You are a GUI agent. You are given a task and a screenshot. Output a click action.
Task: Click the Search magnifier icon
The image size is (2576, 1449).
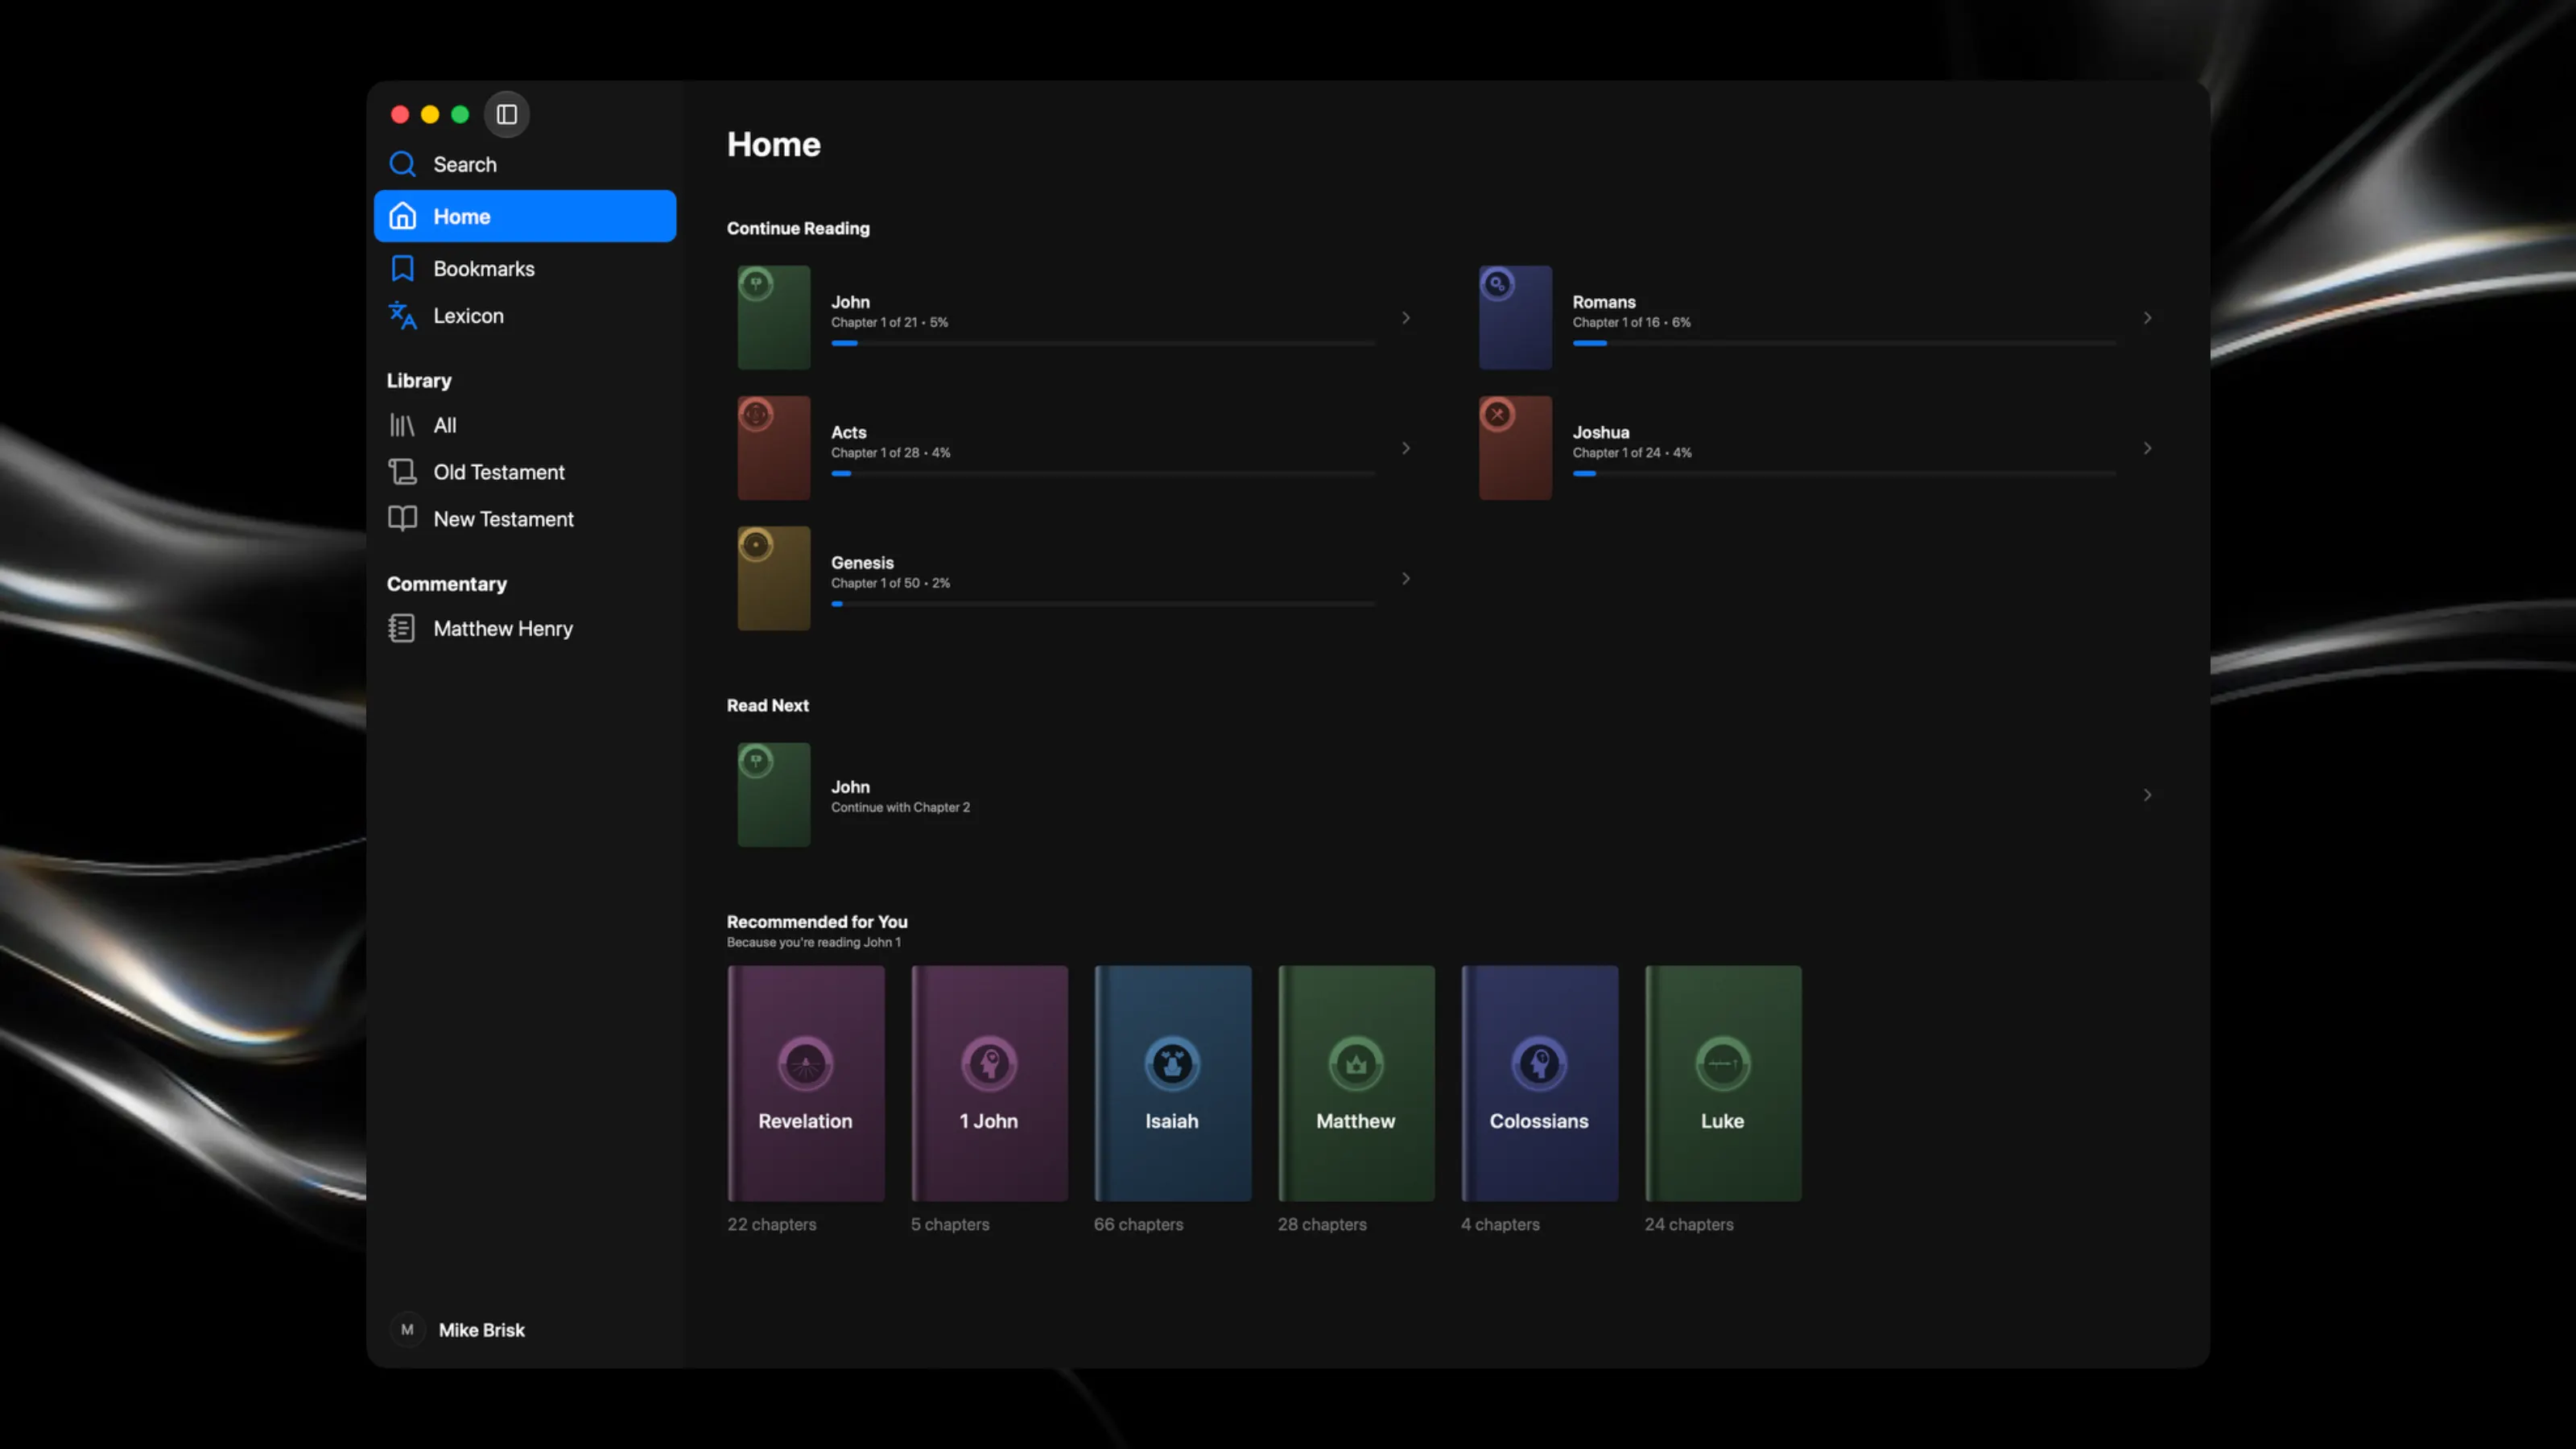402,164
